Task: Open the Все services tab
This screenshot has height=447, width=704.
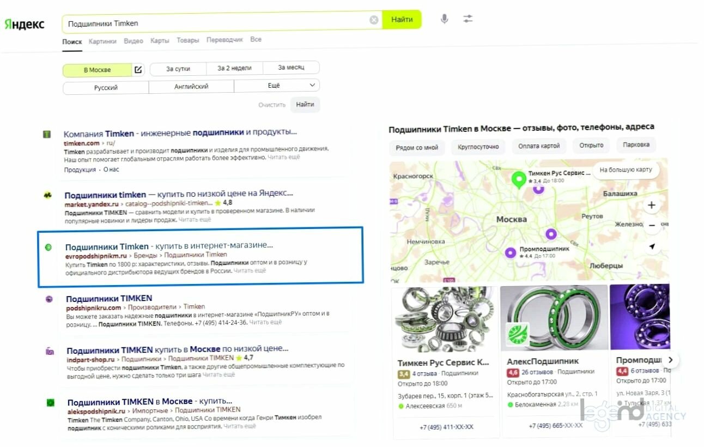Action: [x=256, y=40]
